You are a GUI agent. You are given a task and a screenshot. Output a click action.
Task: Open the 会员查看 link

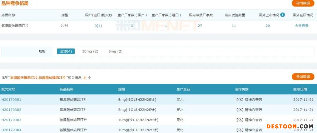coord(301,26)
